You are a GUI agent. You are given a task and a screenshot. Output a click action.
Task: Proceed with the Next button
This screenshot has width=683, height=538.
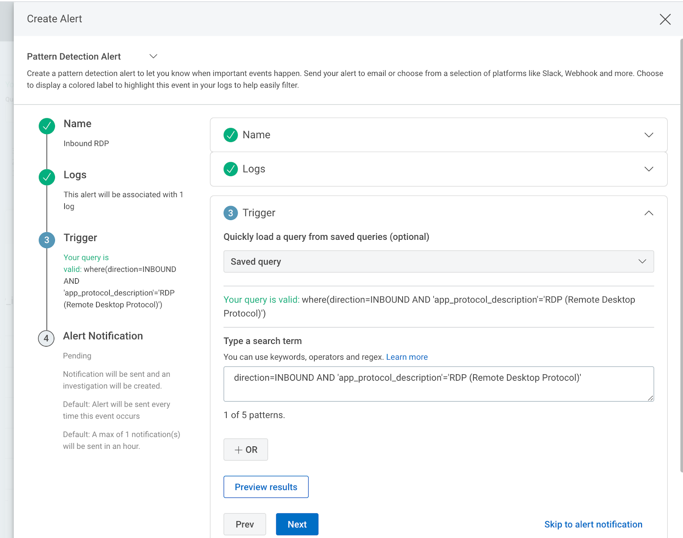(x=297, y=524)
